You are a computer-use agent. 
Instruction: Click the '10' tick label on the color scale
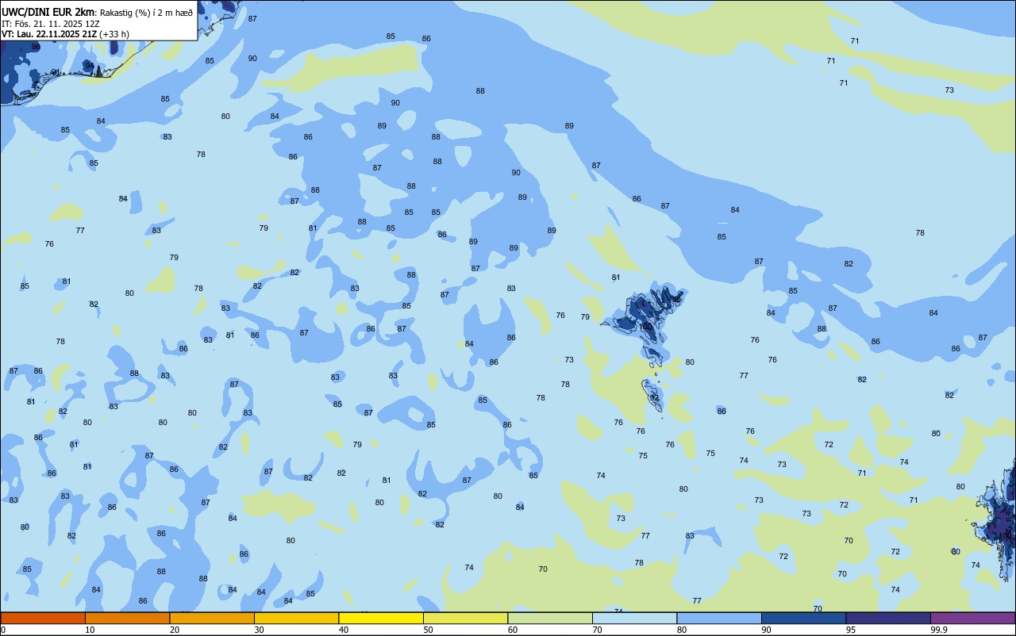tap(90, 630)
